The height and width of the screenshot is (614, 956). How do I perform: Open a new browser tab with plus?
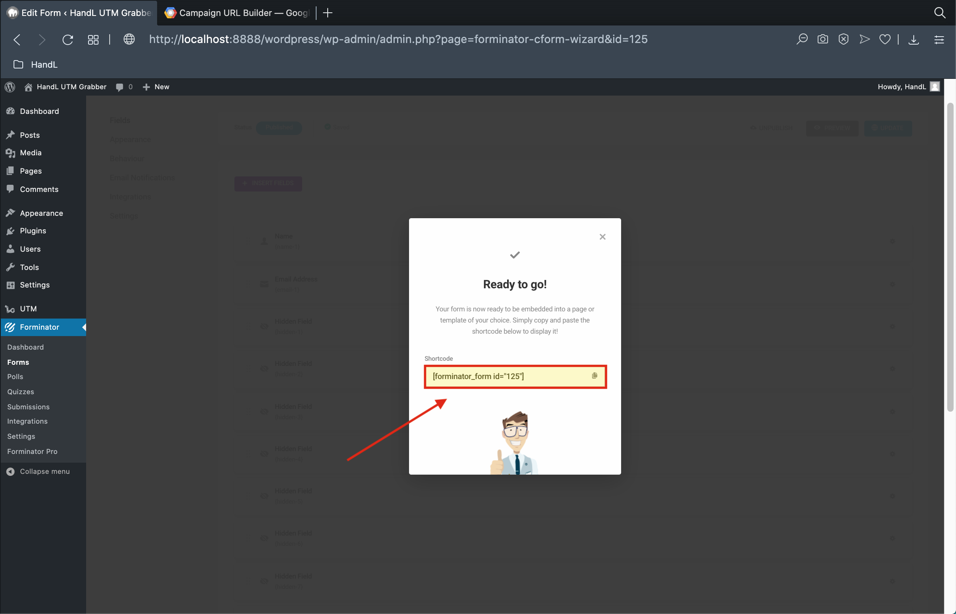pos(328,13)
